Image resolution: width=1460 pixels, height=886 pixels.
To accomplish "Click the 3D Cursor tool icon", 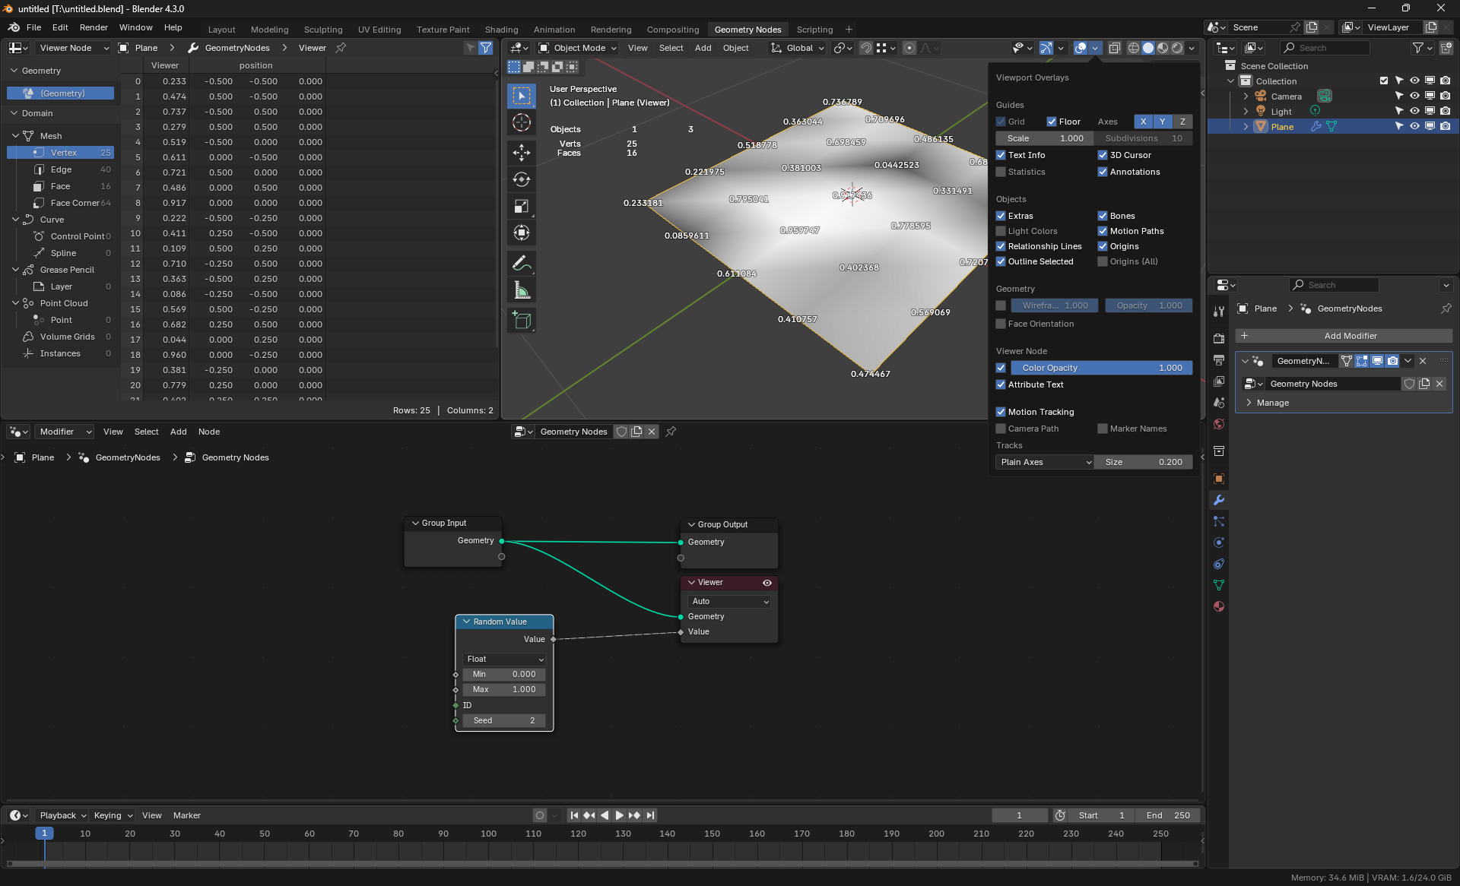I will pos(522,123).
